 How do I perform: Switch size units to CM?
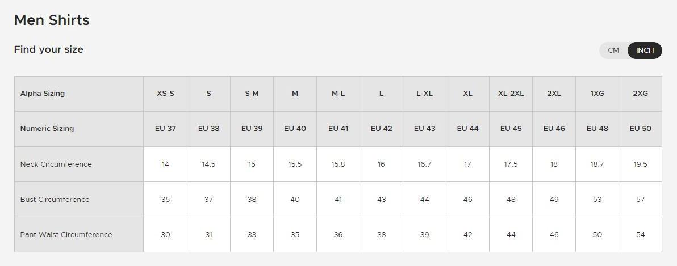[x=613, y=50]
